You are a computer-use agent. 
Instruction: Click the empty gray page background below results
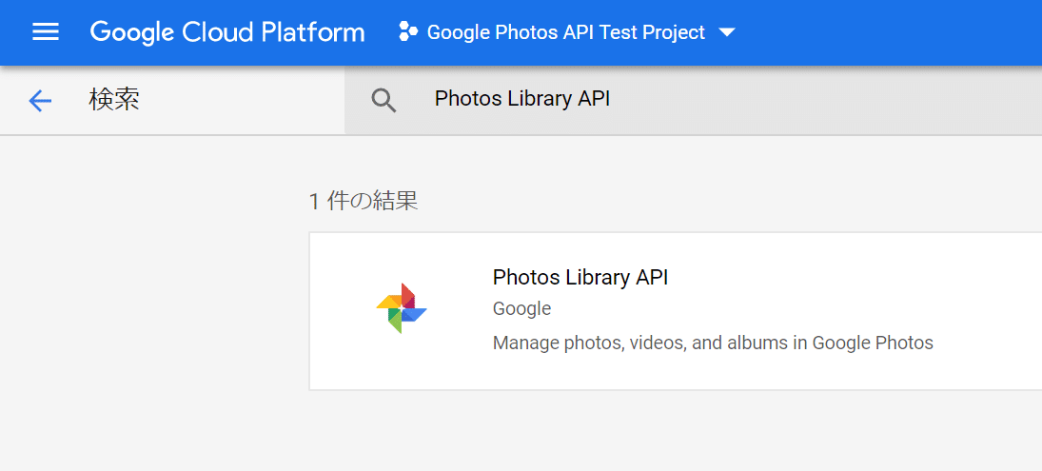click(x=571, y=433)
